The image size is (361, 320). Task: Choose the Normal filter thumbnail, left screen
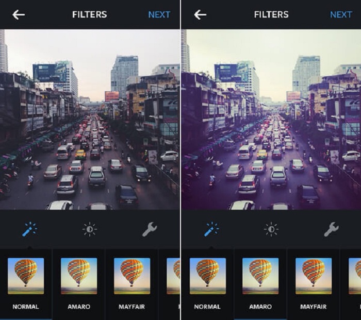pyautogui.click(x=26, y=276)
